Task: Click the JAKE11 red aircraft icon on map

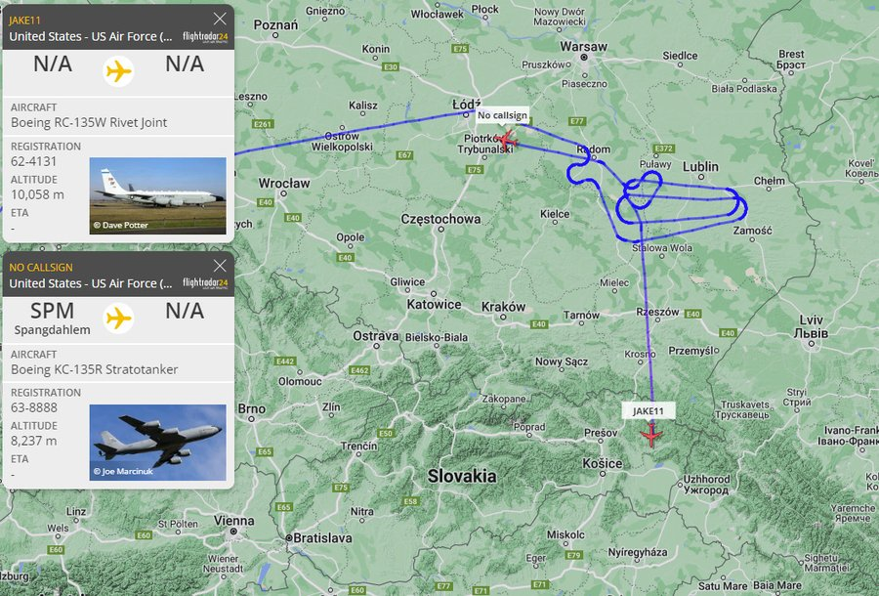Action: click(x=651, y=436)
